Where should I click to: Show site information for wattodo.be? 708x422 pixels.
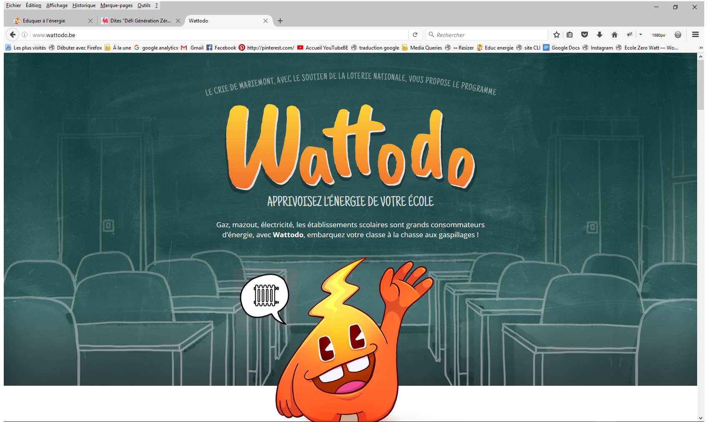[25, 35]
